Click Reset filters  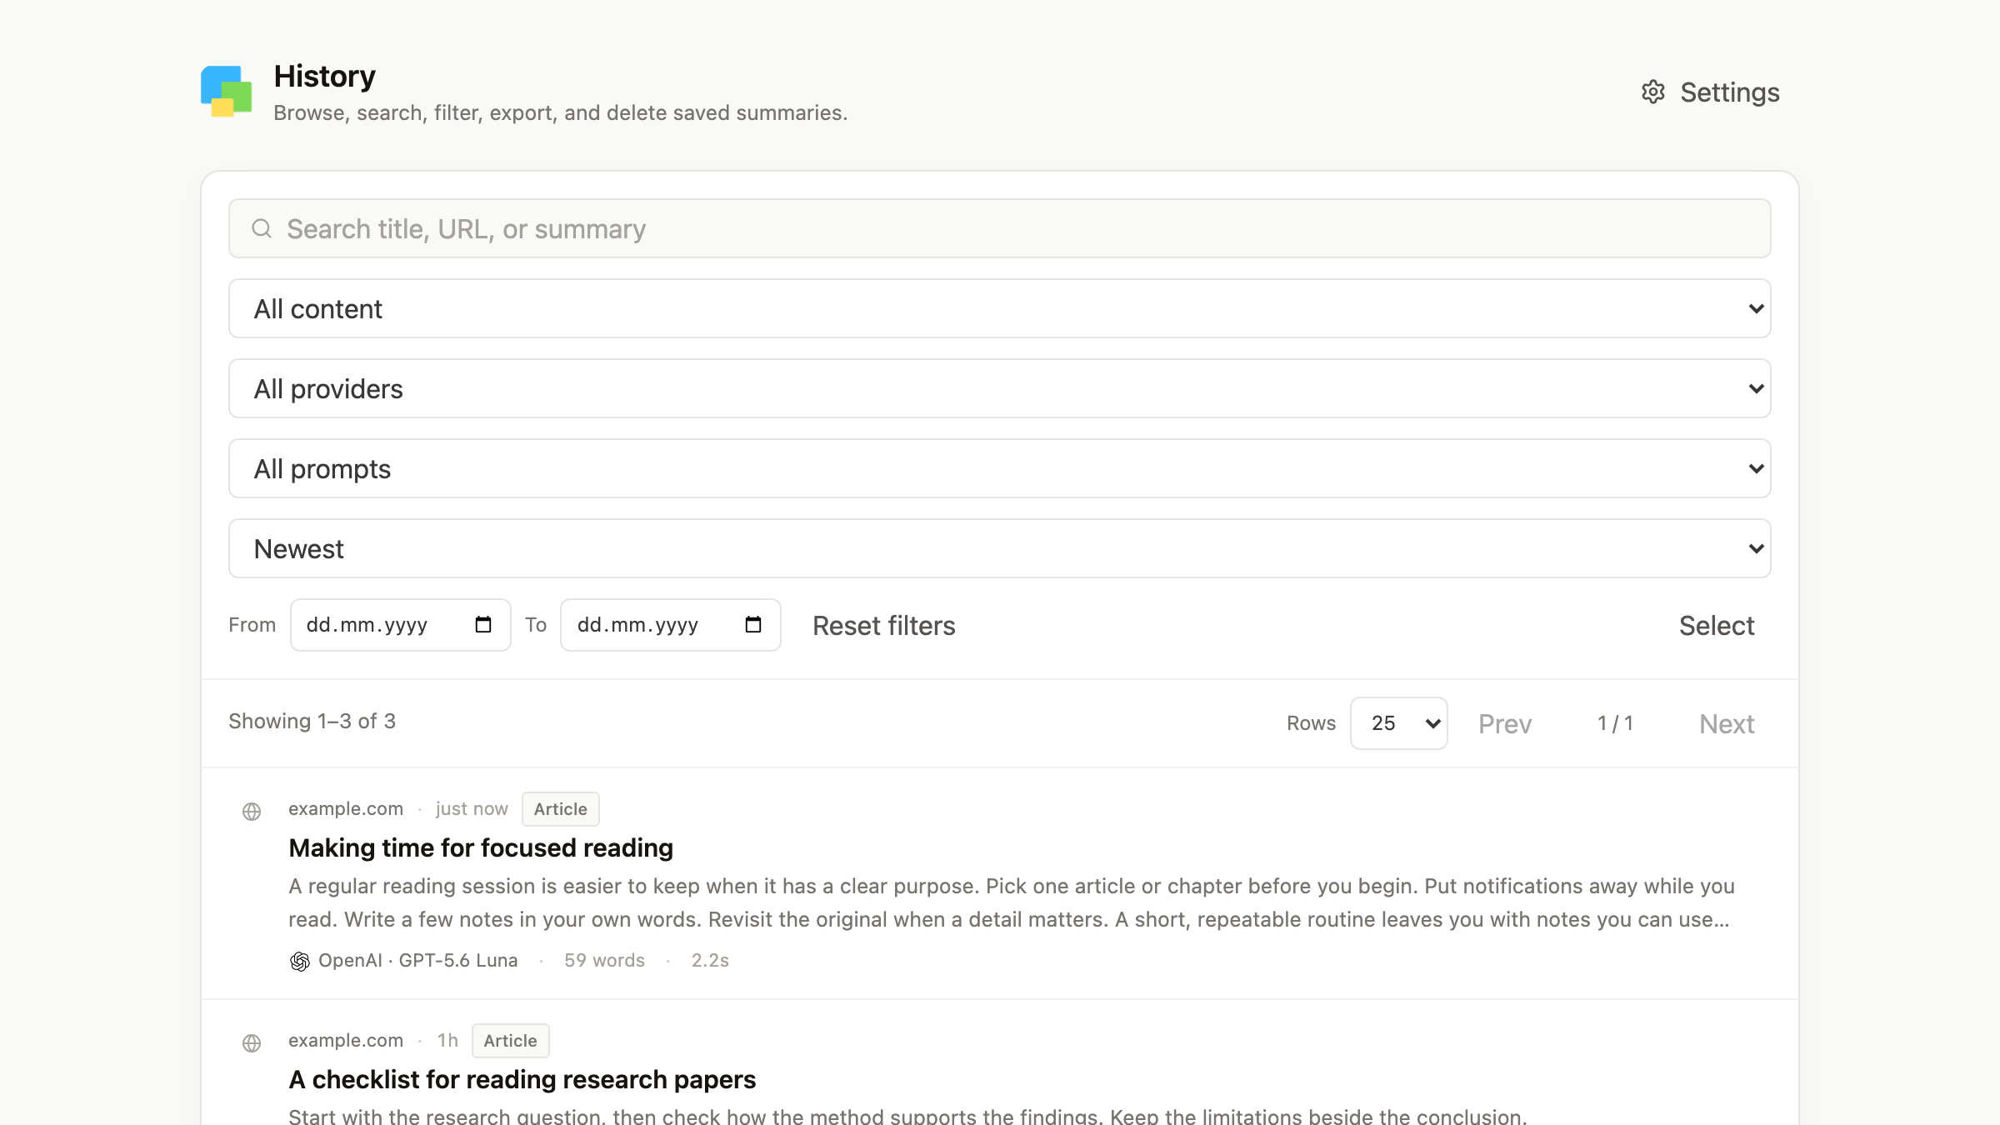point(884,625)
